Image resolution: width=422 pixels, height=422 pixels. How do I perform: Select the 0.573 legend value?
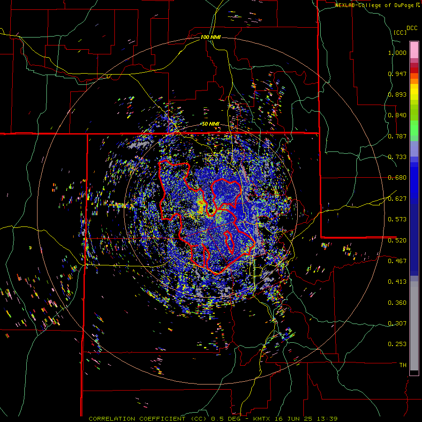click(397, 219)
